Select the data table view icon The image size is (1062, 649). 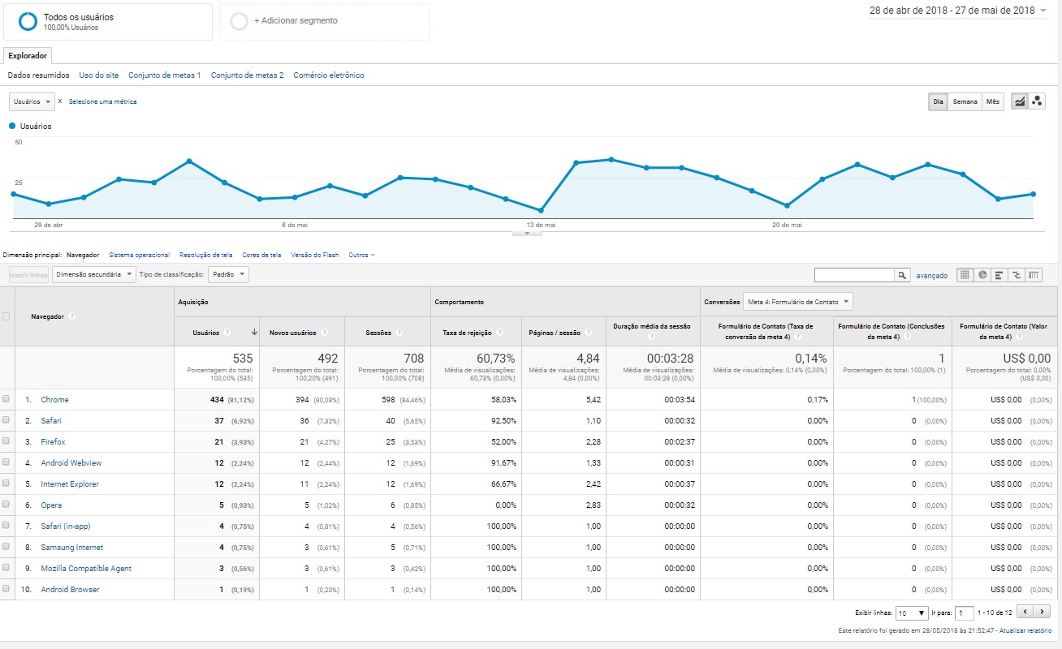(x=965, y=275)
